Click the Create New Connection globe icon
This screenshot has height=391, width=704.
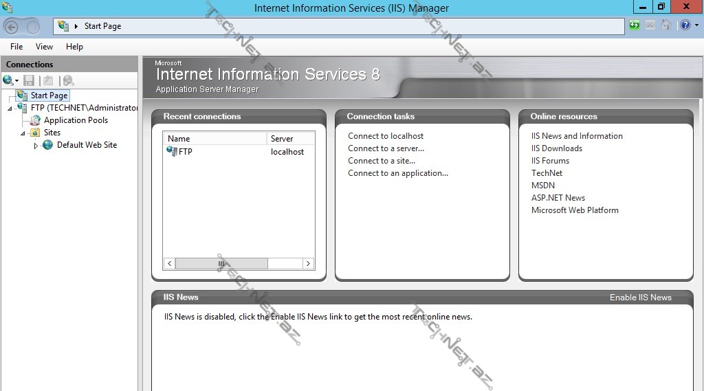point(8,80)
